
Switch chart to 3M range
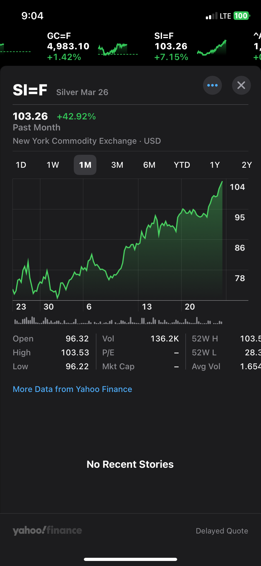pyautogui.click(x=117, y=165)
